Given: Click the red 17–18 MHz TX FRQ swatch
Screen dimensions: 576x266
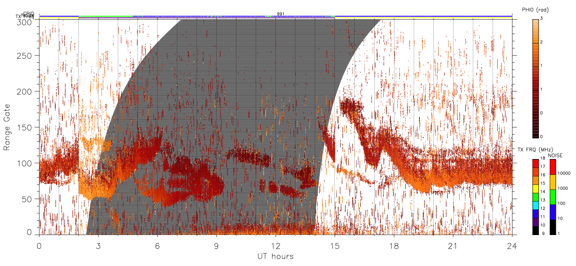Looking at the screenshot, I should (536, 163).
